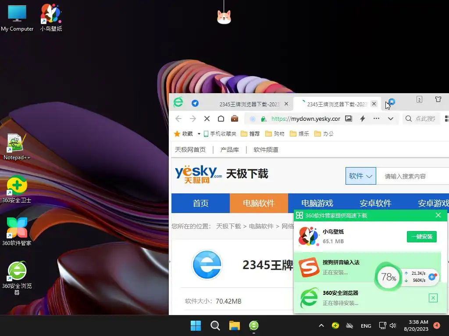Click the 搜狗拼音输入法 icon in popup
This screenshot has height=336, width=449.
[309, 267]
